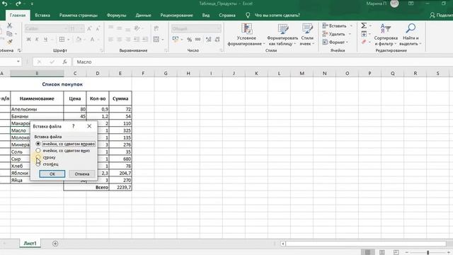Expand Форматировать как таблицу menu
This screenshot has height=255, width=453.
click(282, 35)
